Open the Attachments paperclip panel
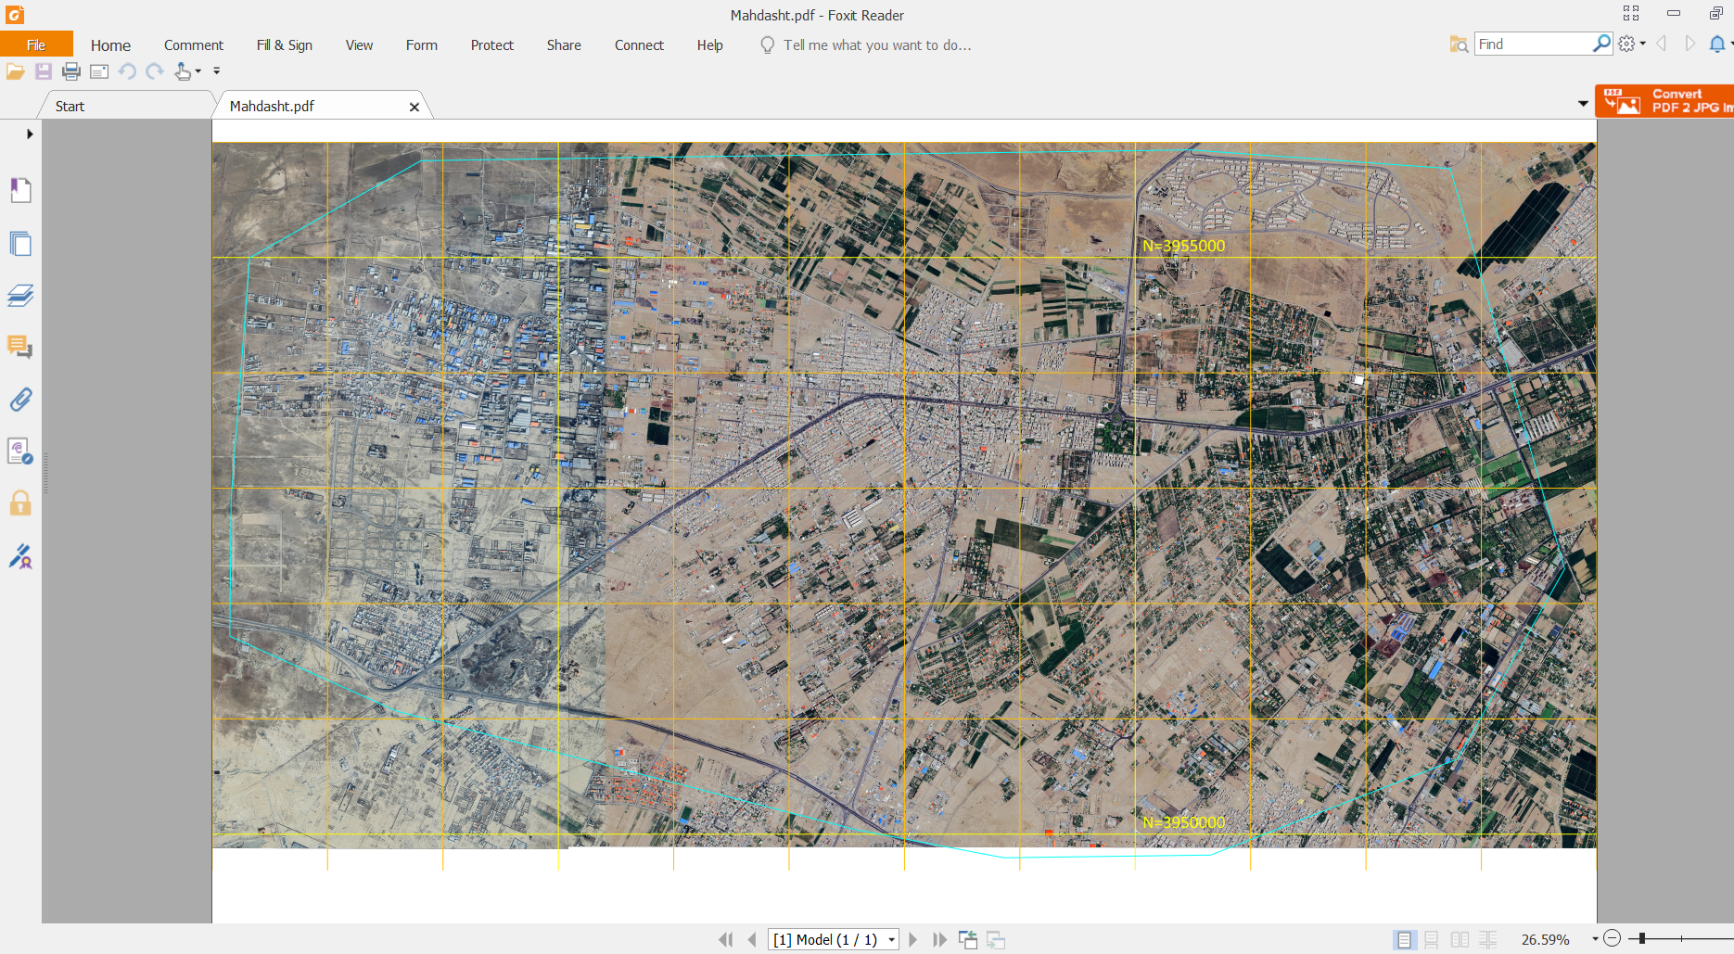 (20, 400)
